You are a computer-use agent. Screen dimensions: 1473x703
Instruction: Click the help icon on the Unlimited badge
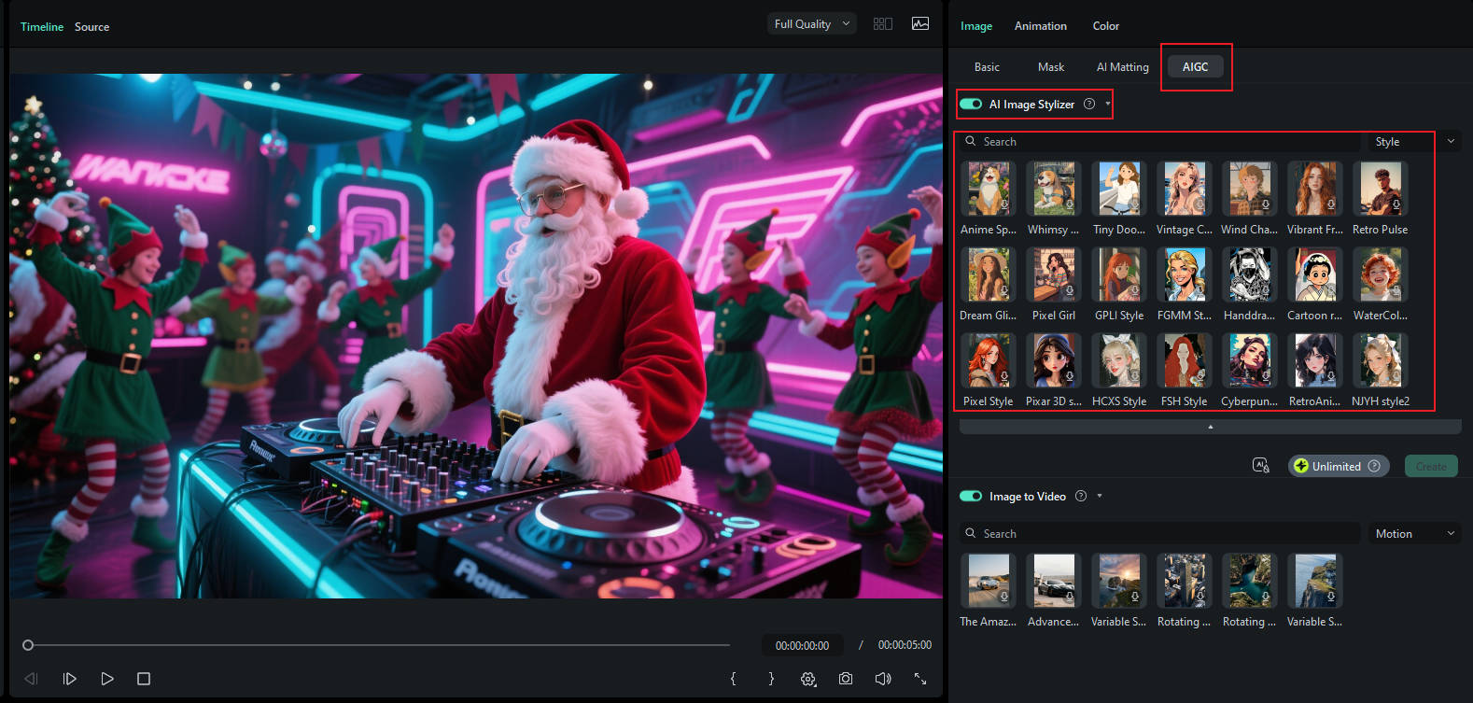pos(1374,466)
